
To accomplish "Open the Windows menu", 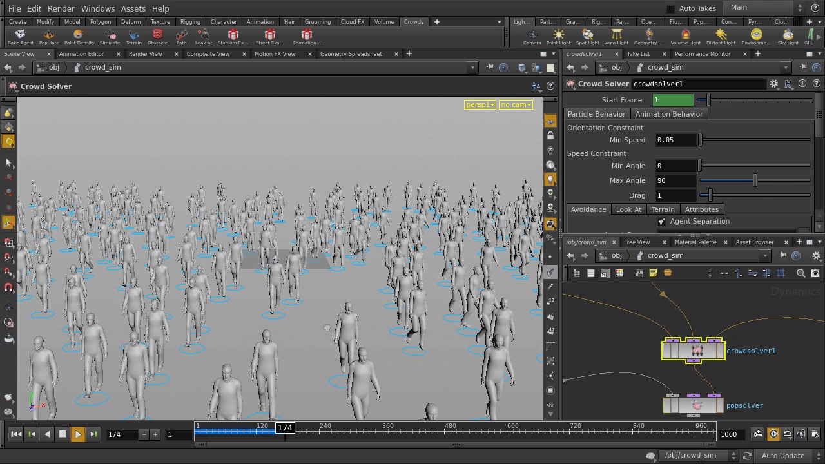I will [x=98, y=8].
